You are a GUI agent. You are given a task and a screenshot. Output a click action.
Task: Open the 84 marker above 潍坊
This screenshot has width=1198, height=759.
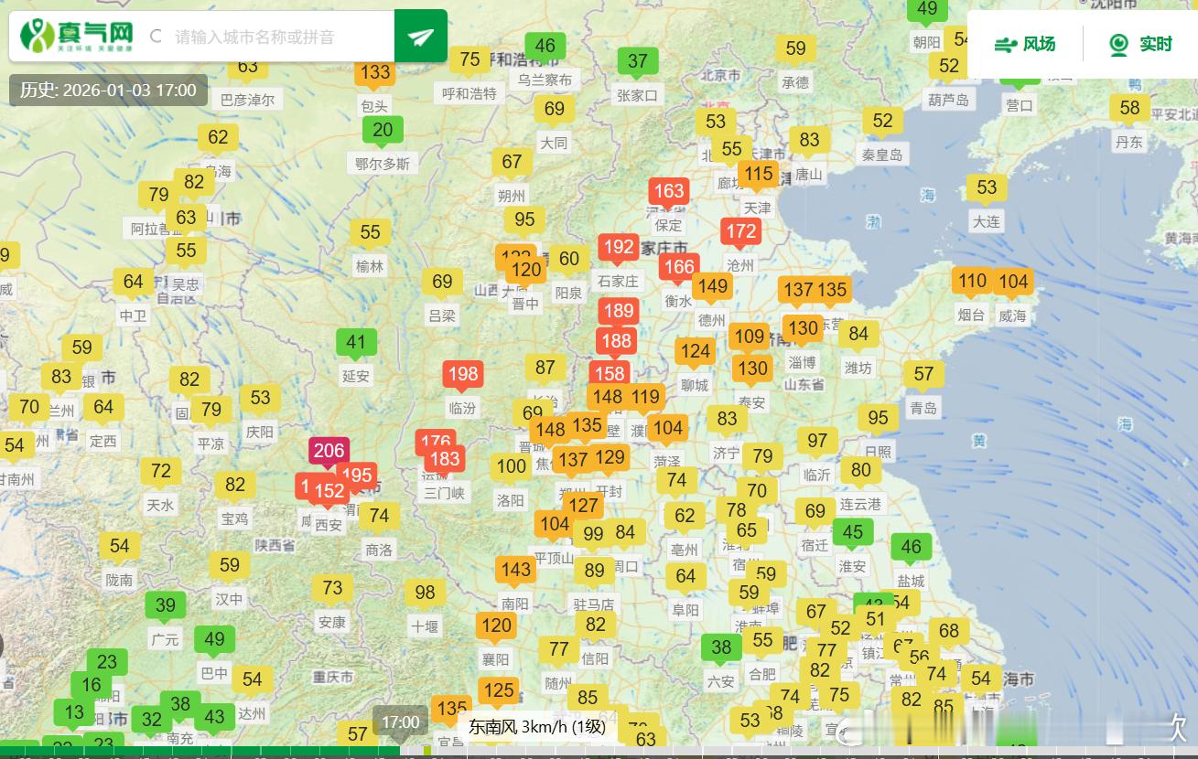coord(858,336)
